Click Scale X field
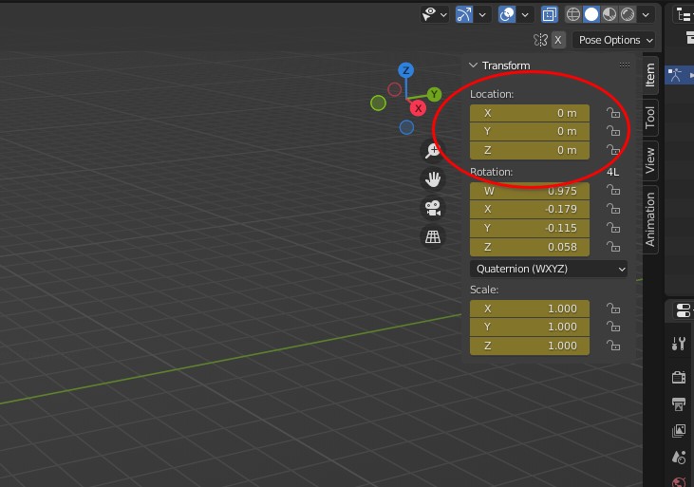This screenshot has height=487, width=694. pyautogui.click(x=530, y=309)
